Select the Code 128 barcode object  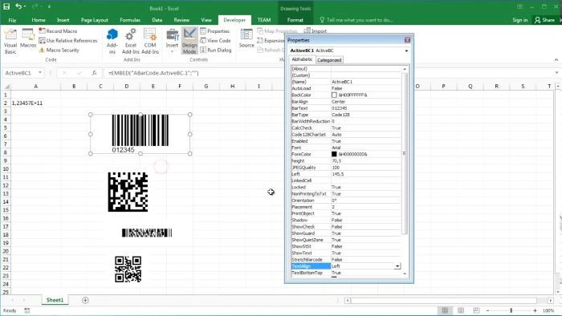tap(140, 134)
